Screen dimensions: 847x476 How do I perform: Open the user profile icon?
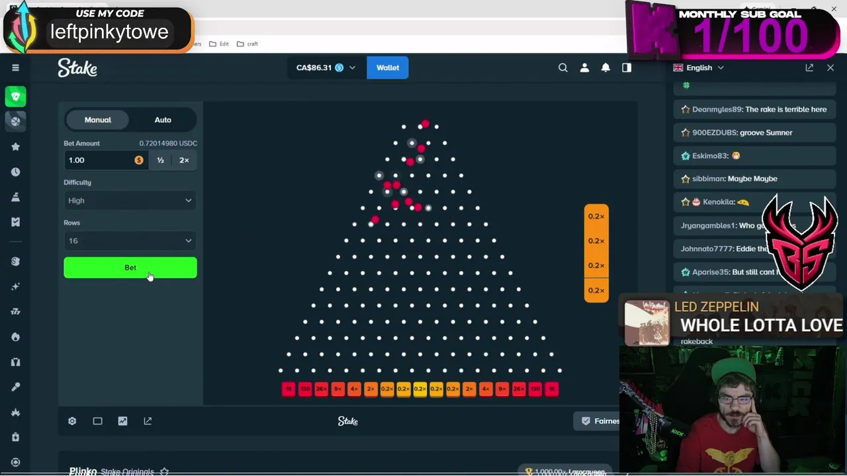coord(584,67)
